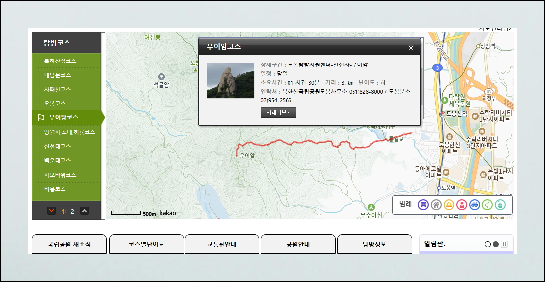Click the red person legend icon
This screenshot has width=545, height=282.
pyautogui.click(x=462, y=205)
